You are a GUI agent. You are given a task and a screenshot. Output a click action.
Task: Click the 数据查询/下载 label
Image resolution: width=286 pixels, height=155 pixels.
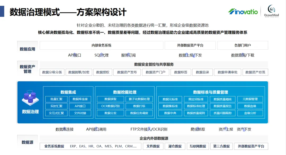coord(243,55)
